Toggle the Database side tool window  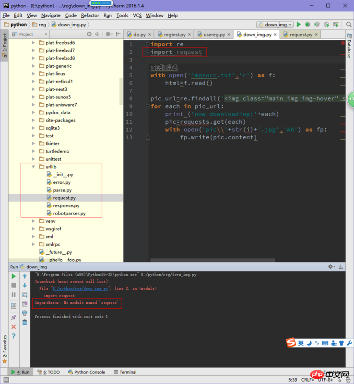(348, 49)
